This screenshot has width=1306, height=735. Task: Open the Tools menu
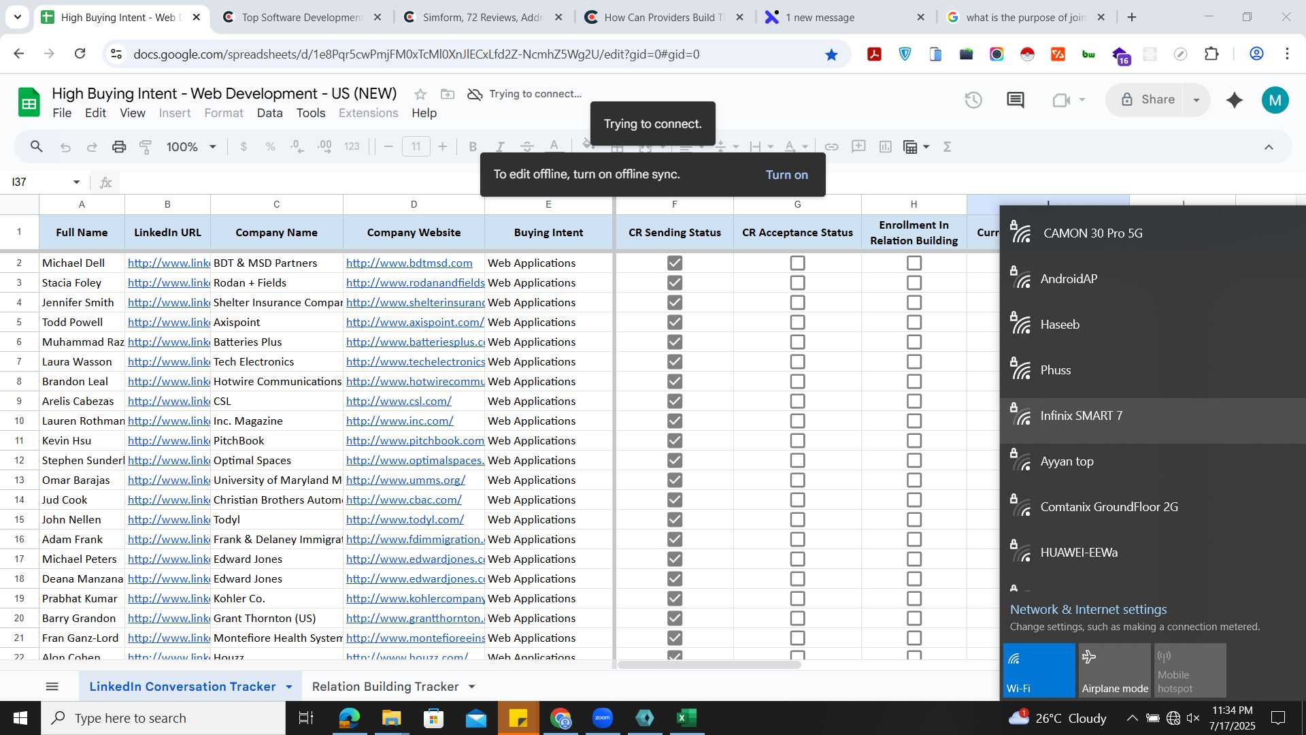pos(311,113)
